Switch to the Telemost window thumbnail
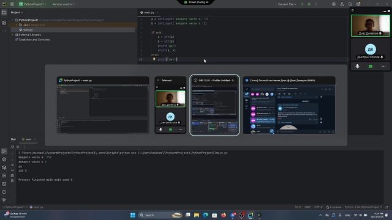The height and width of the screenshot is (220, 392). click(x=170, y=105)
